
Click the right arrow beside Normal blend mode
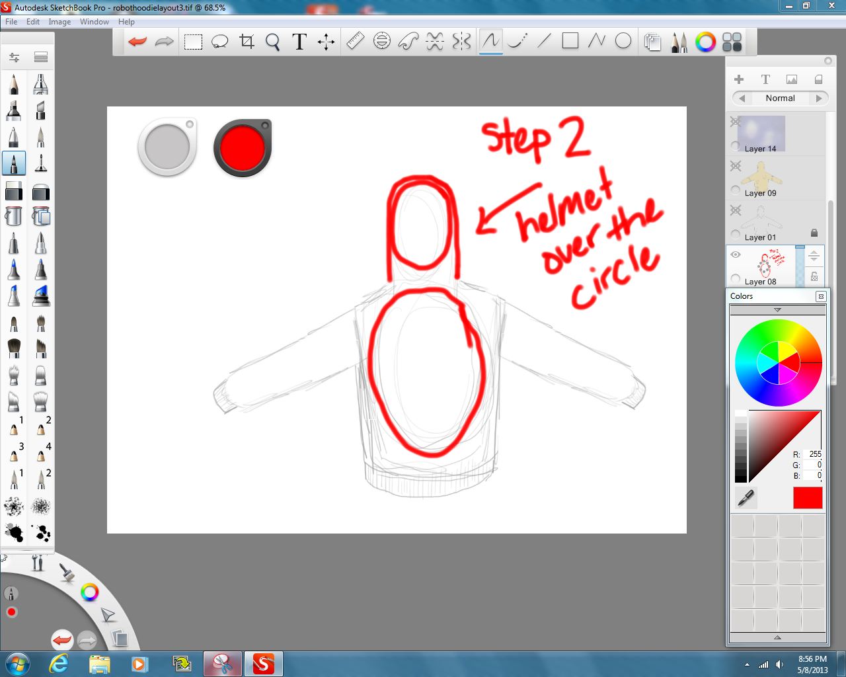820,98
